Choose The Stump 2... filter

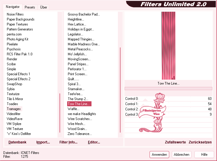pyautogui.click(x=78, y=99)
